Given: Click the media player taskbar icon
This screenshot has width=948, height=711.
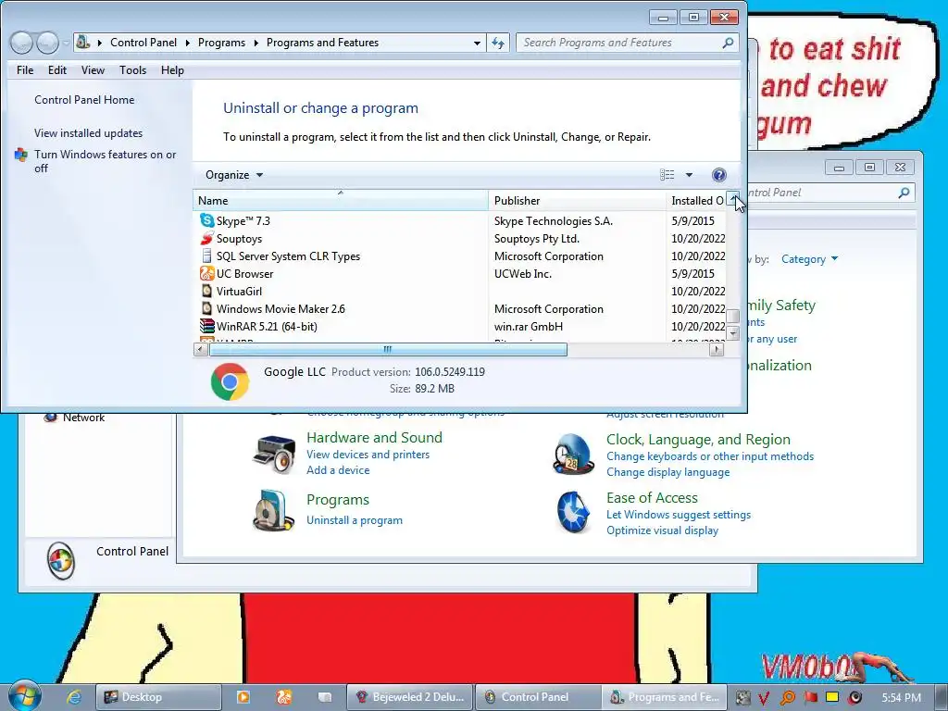Looking at the screenshot, I should 243,697.
